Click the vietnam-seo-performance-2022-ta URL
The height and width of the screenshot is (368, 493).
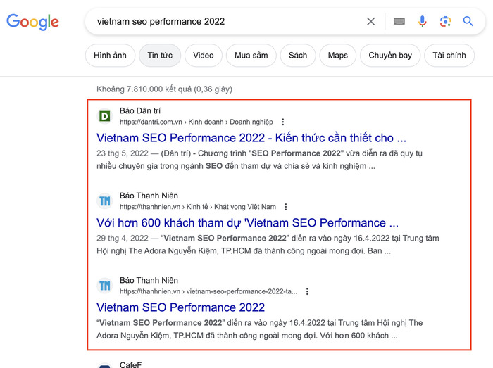208,291
